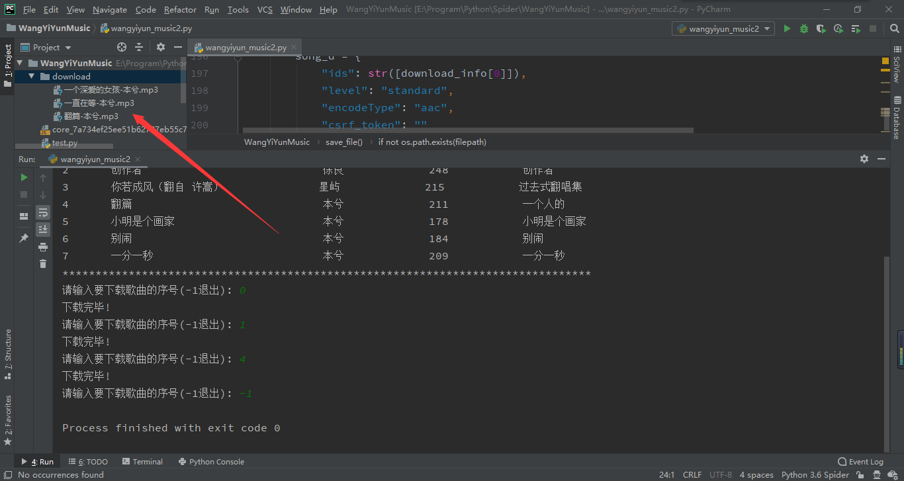The width and height of the screenshot is (904, 481).
Task: Click the restore layout icon in Run panel
Action: pyautogui.click(x=24, y=216)
